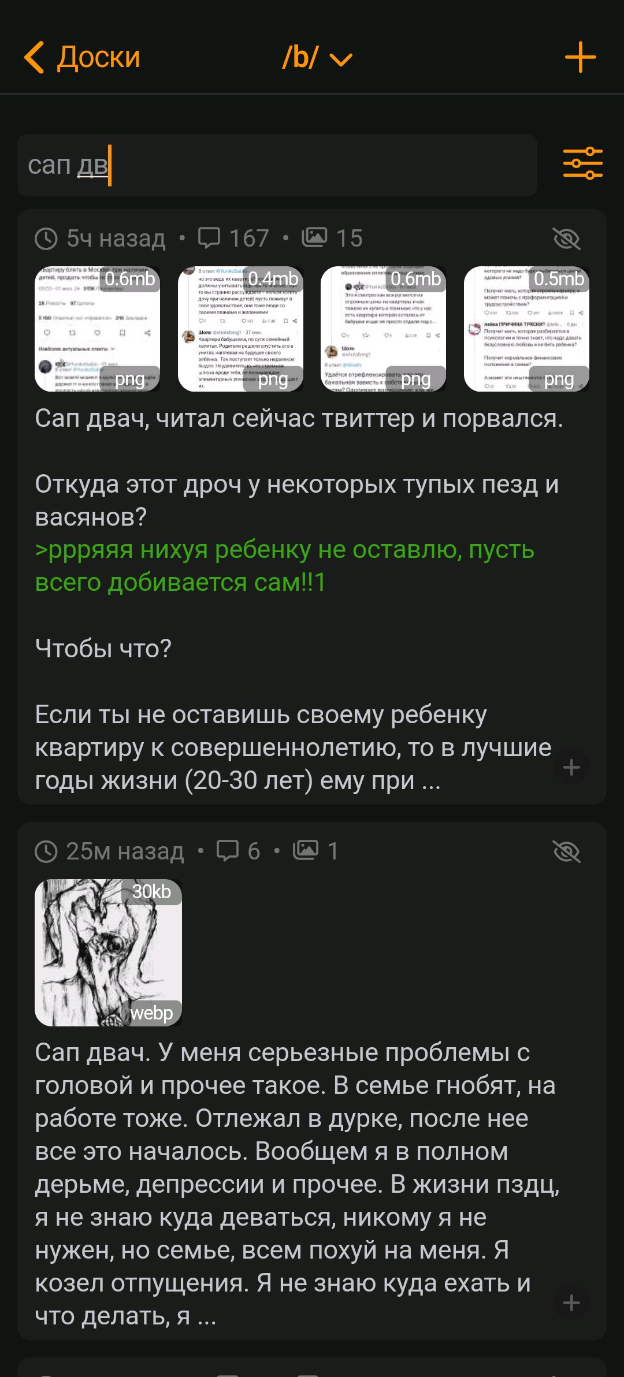624x1377 pixels.
Task: Open search filter settings sliders icon
Action: [582, 164]
